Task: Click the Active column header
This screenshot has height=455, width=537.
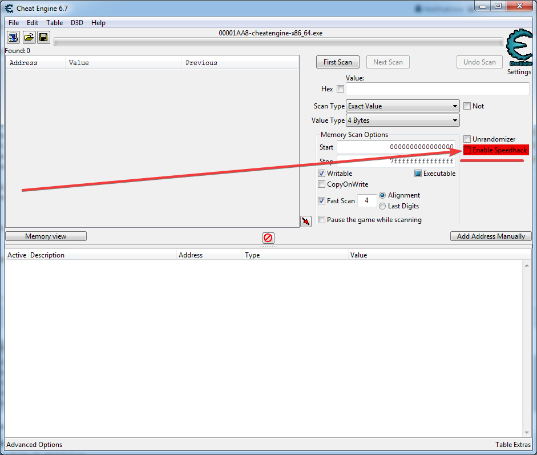Action: 17,255
